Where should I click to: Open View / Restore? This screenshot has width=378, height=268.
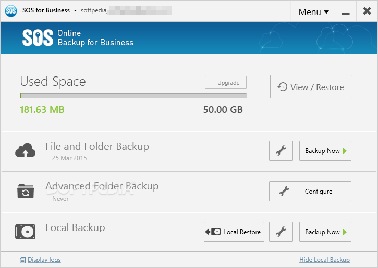311,86
